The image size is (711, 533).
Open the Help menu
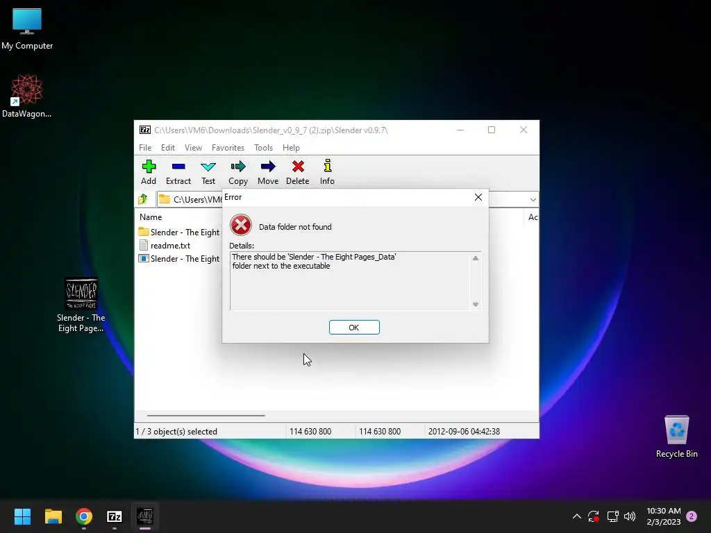click(291, 148)
